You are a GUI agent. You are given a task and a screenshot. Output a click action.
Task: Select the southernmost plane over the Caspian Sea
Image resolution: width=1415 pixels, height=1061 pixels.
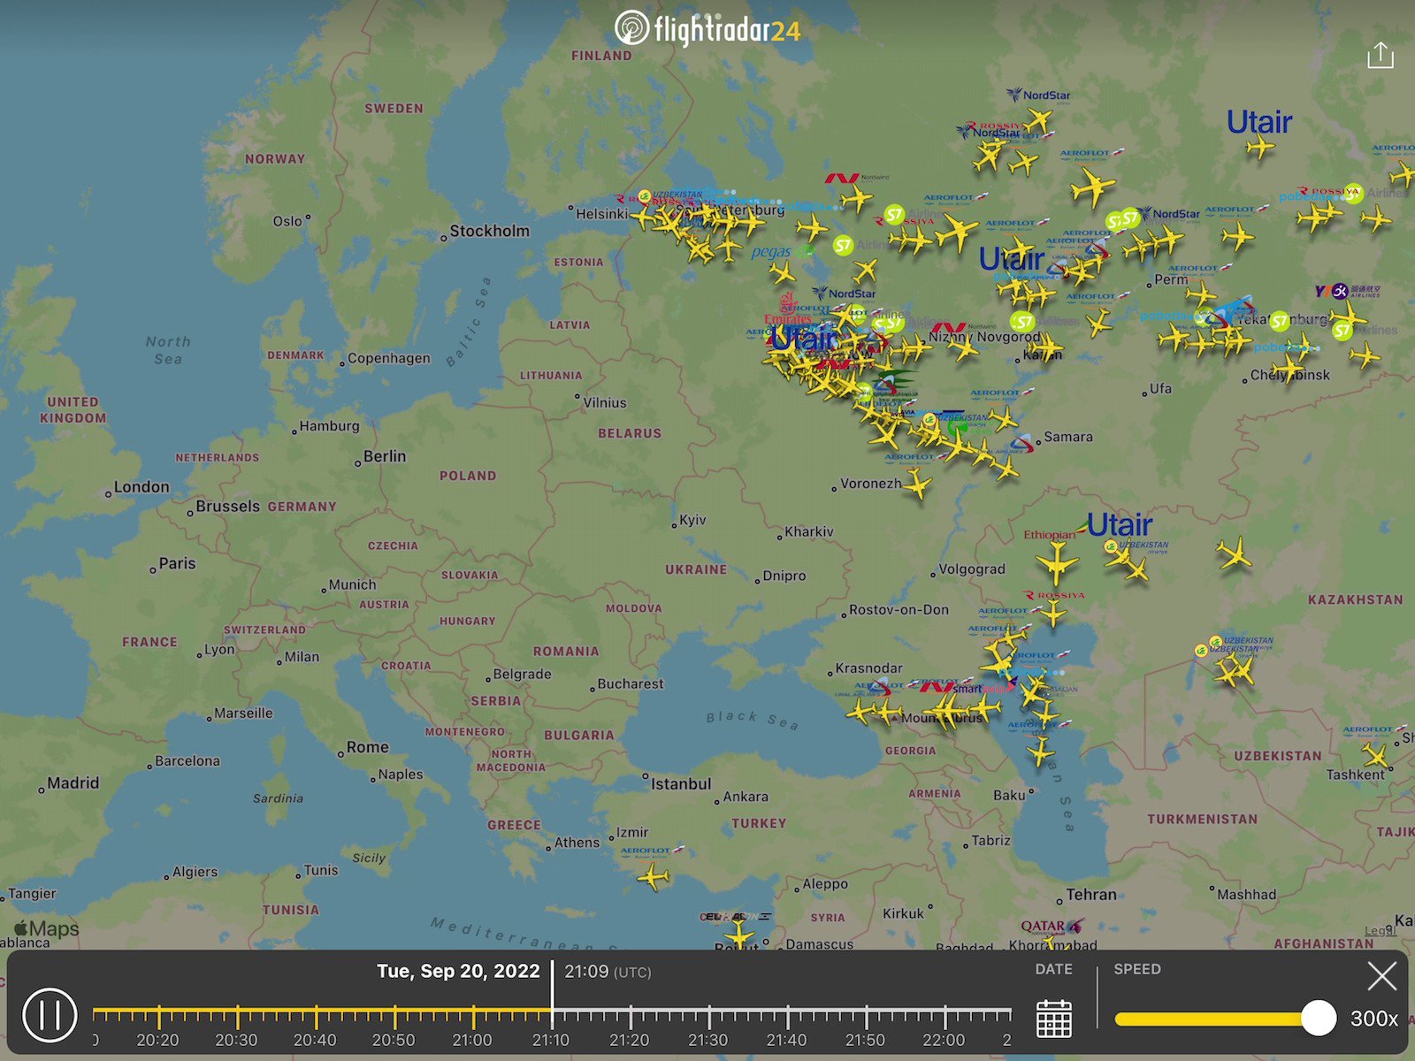pos(1041,753)
